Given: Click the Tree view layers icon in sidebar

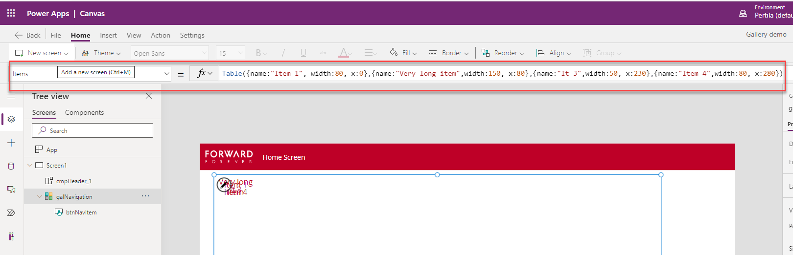Looking at the screenshot, I should tap(11, 119).
